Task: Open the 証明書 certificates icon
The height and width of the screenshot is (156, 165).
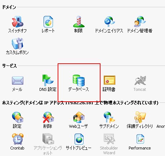Action: pyautogui.click(x=110, y=80)
